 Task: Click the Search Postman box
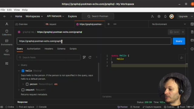[x=98, y=16]
